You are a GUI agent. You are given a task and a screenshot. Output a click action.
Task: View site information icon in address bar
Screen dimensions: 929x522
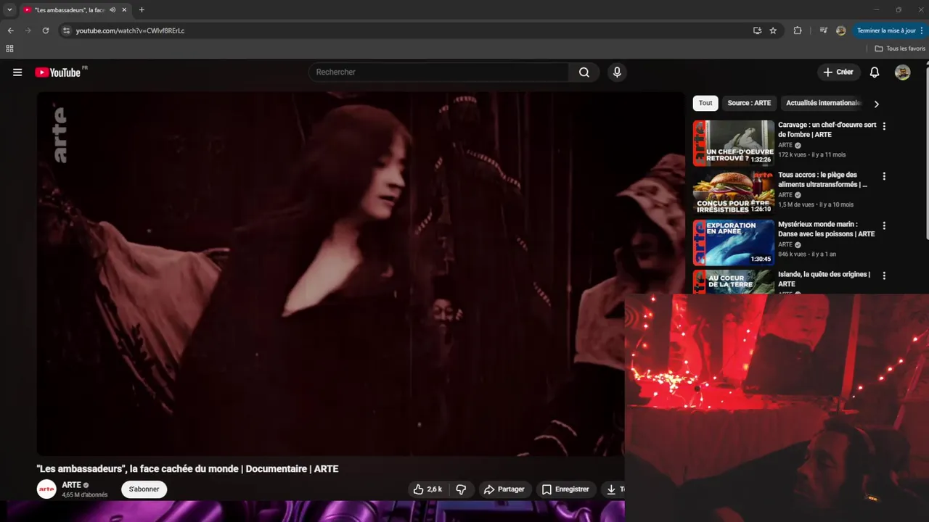[66, 30]
